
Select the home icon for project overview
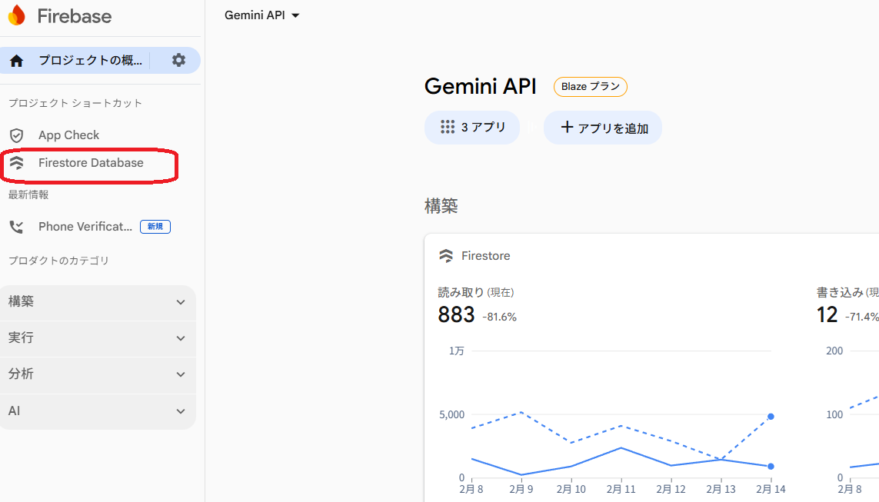[15, 58]
